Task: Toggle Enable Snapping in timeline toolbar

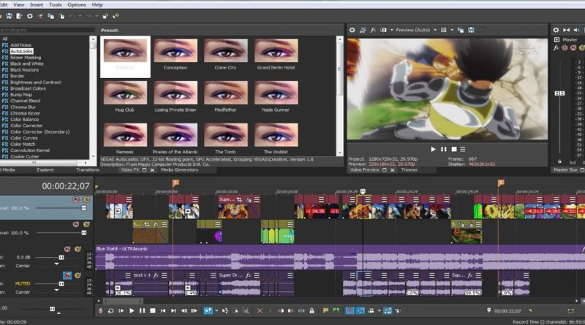Action: (x=350, y=310)
